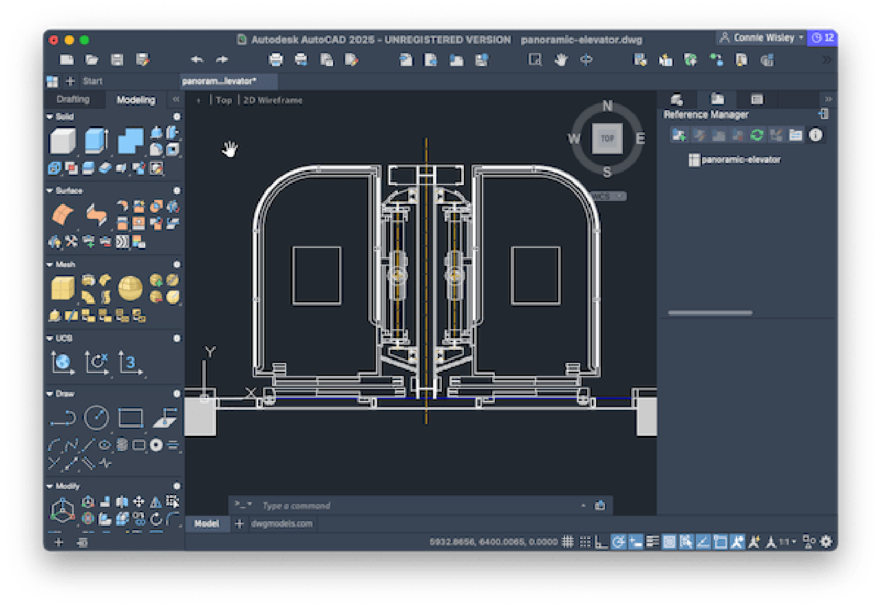Viewport: 881px width, 608px height.
Task: Collapse the Solid panel section
Action: click(51, 116)
